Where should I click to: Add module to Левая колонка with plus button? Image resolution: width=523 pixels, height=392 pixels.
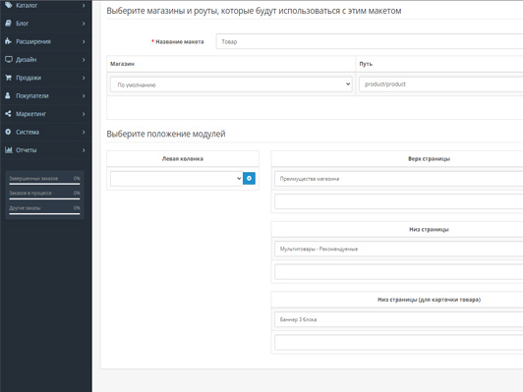pyautogui.click(x=249, y=179)
